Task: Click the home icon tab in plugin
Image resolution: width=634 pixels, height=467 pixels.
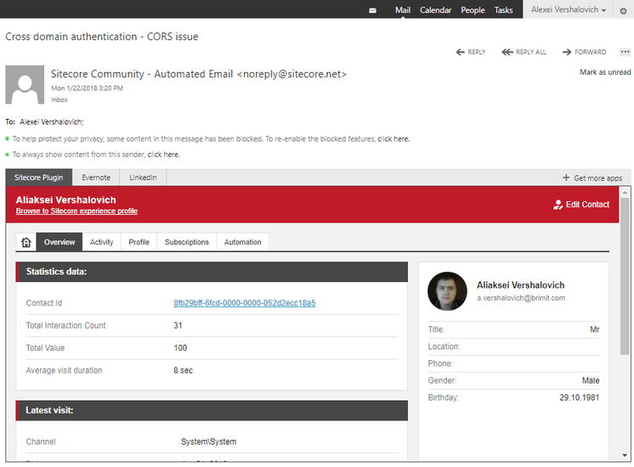Action: pos(26,242)
